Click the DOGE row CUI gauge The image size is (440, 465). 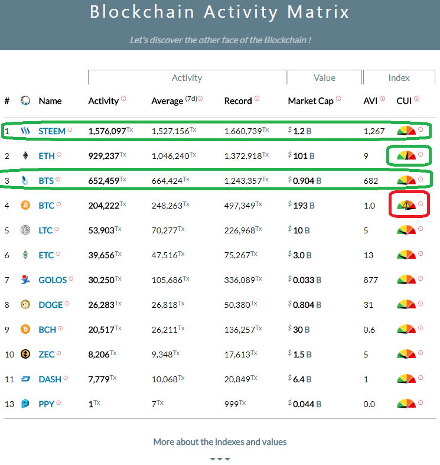tap(406, 304)
